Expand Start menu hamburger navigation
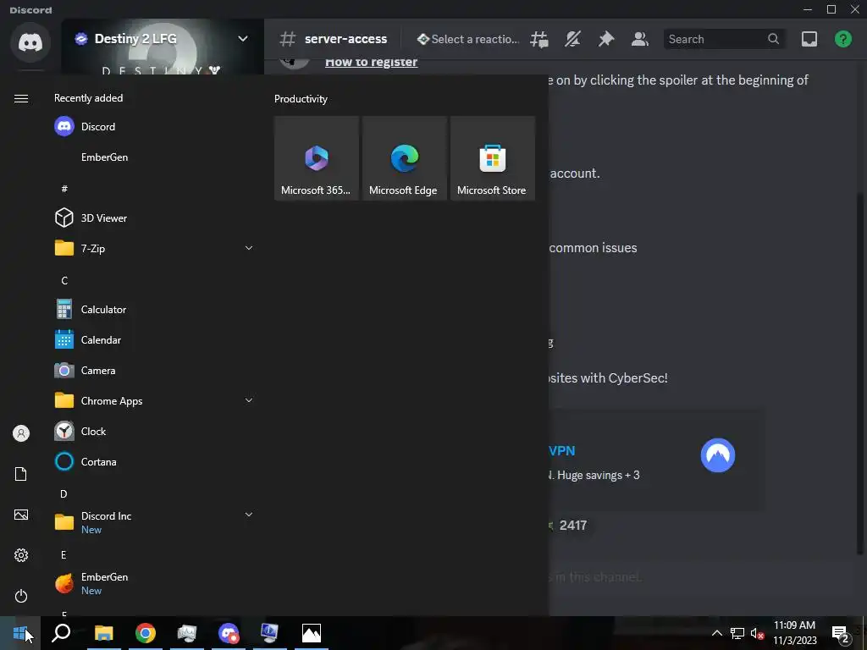Screen dimensions: 867x650 coord(21,98)
